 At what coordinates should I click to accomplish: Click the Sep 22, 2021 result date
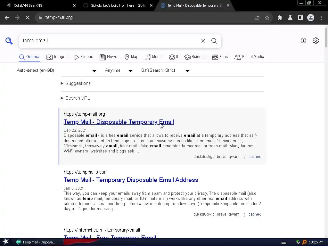tap(75, 130)
